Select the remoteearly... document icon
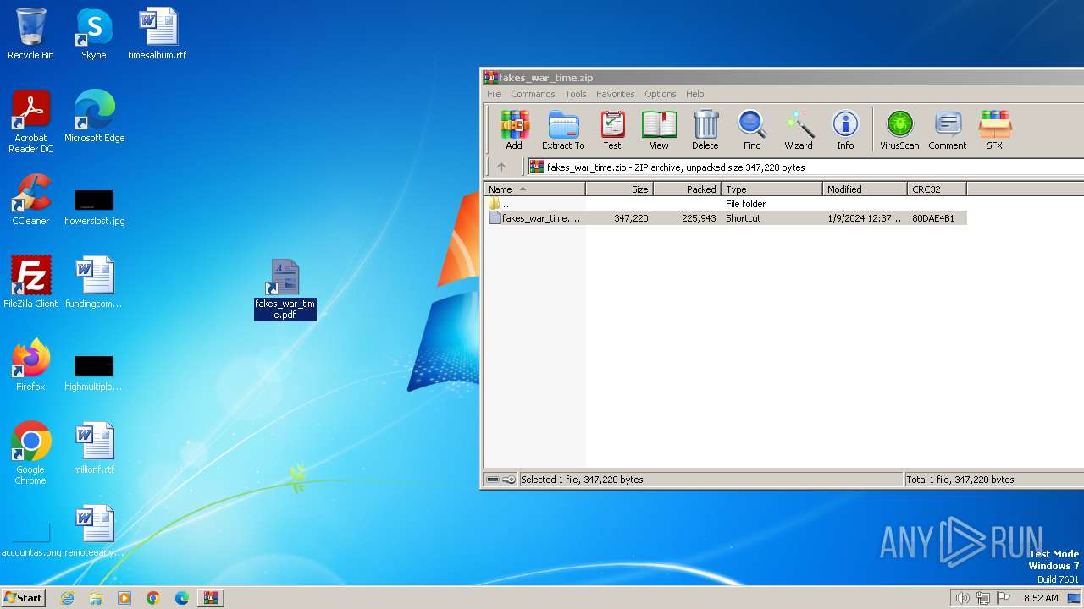The image size is (1084, 609). (x=94, y=530)
